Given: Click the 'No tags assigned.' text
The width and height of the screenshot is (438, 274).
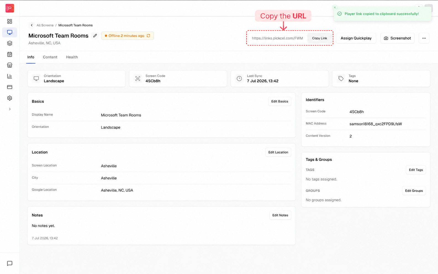Looking at the screenshot, I should pyautogui.click(x=321, y=179).
